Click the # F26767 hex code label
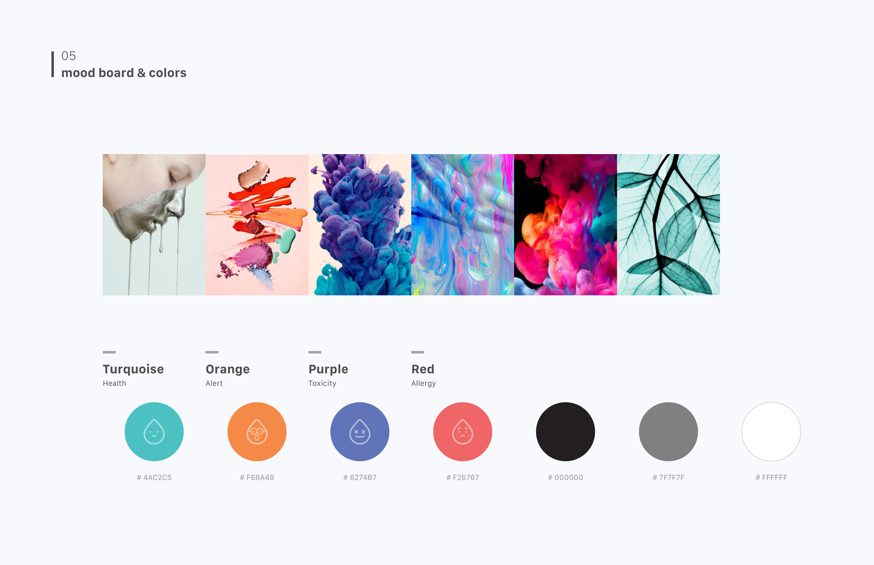This screenshot has width=874, height=565. 462,477
